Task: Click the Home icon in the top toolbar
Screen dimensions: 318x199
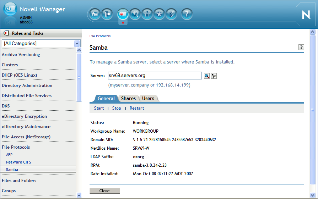Action: pos(95,14)
